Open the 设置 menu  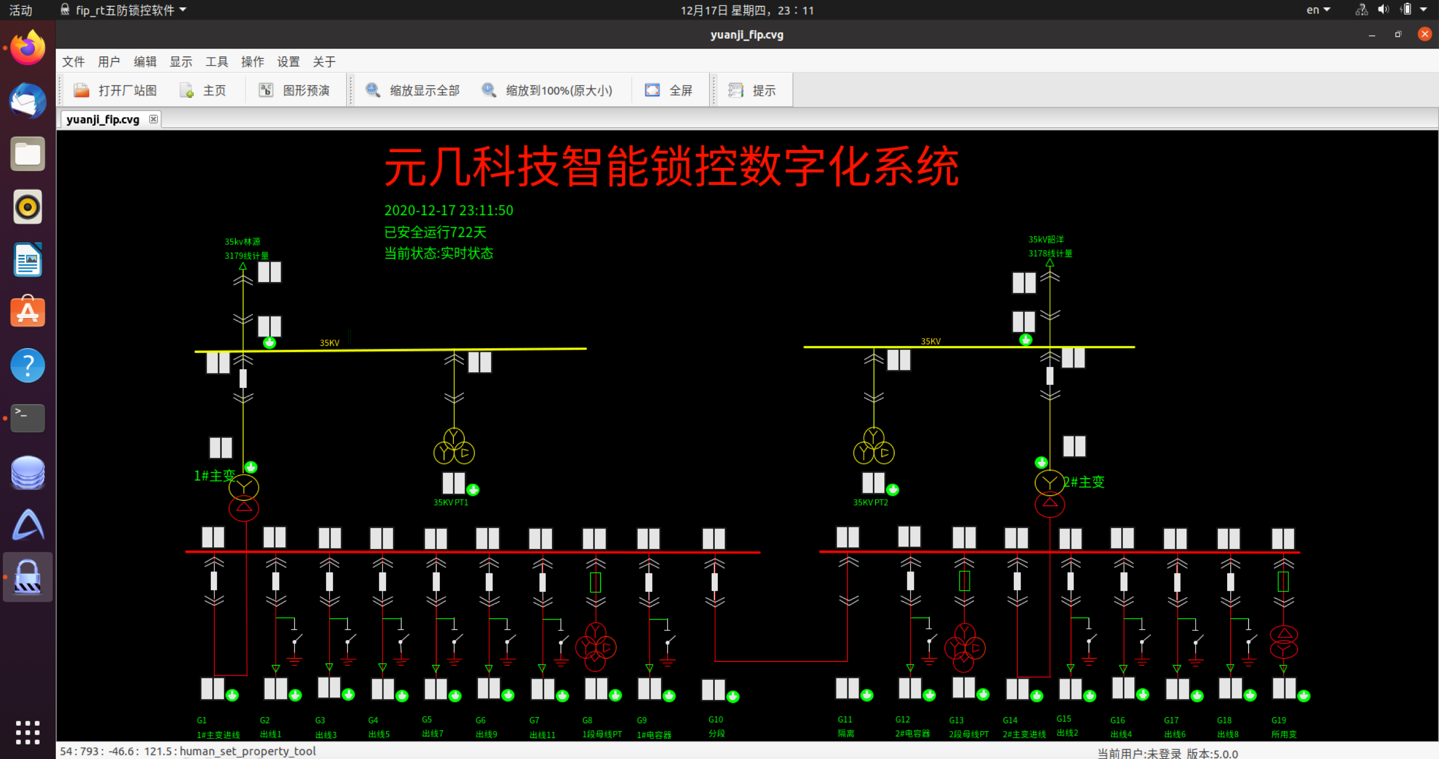pos(288,62)
